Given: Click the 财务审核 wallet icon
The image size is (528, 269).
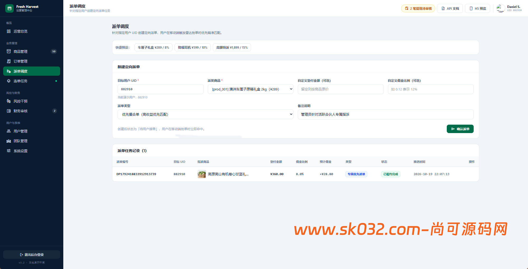Looking at the screenshot, I should (9, 111).
